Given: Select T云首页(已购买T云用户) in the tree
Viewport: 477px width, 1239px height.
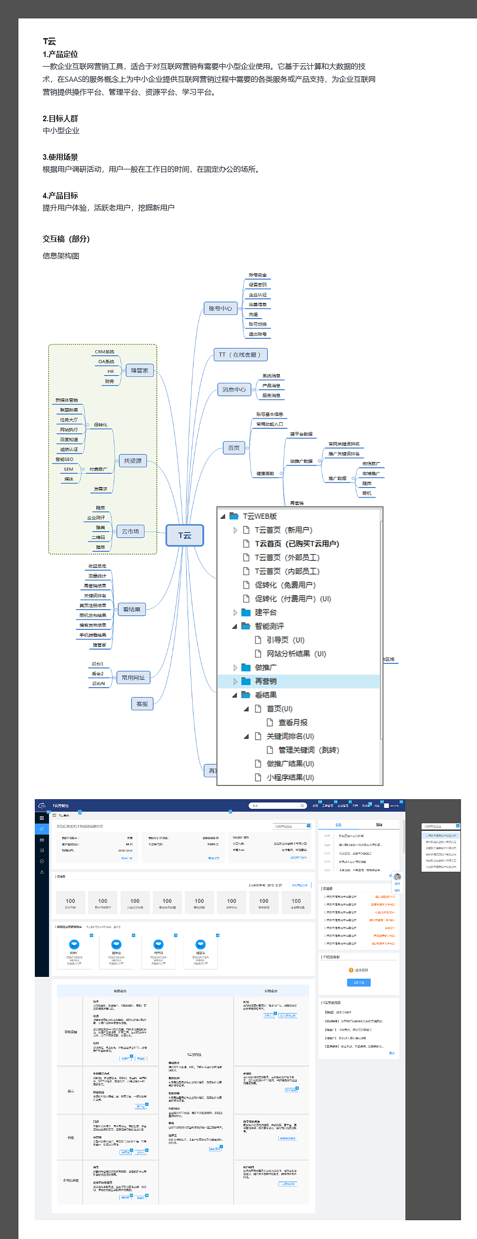Looking at the screenshot, I should 297,544.
